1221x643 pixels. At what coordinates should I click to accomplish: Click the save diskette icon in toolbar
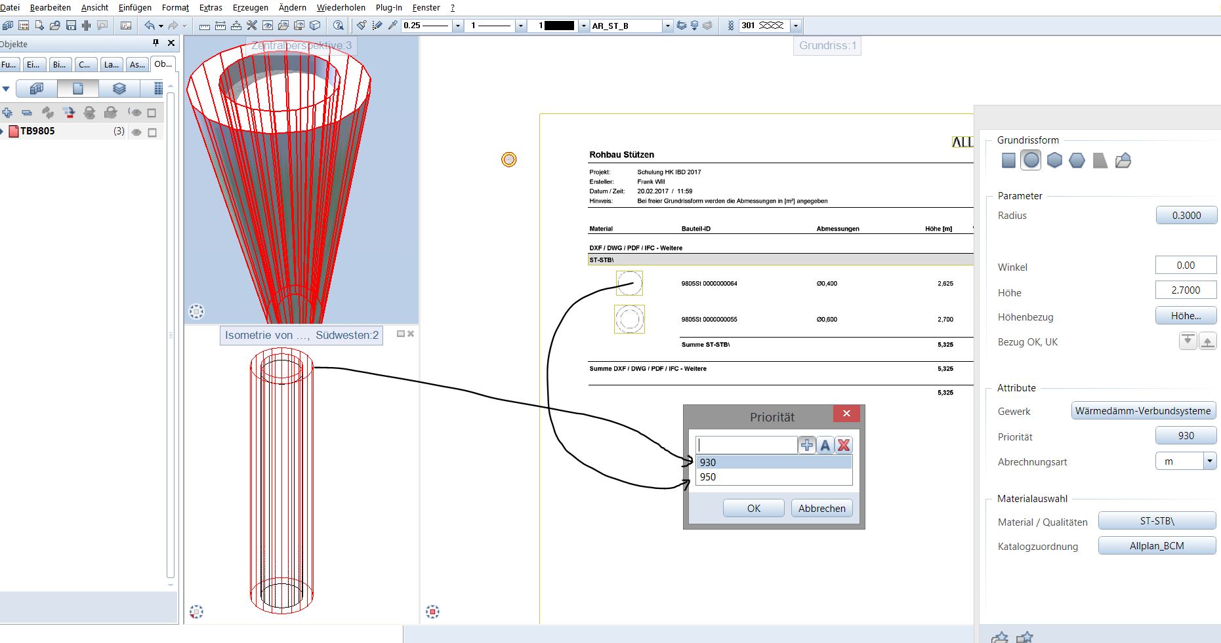pos(71,26)
